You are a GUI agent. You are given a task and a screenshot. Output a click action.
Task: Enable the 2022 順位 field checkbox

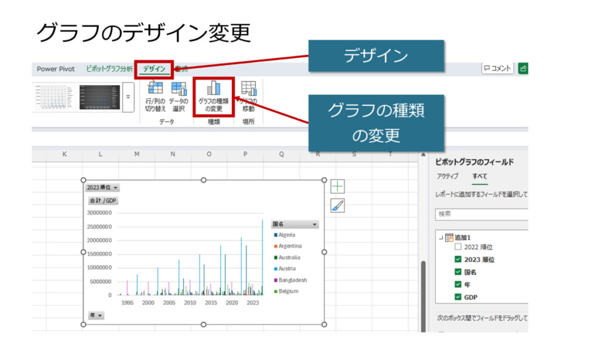(x=458, y=247)
